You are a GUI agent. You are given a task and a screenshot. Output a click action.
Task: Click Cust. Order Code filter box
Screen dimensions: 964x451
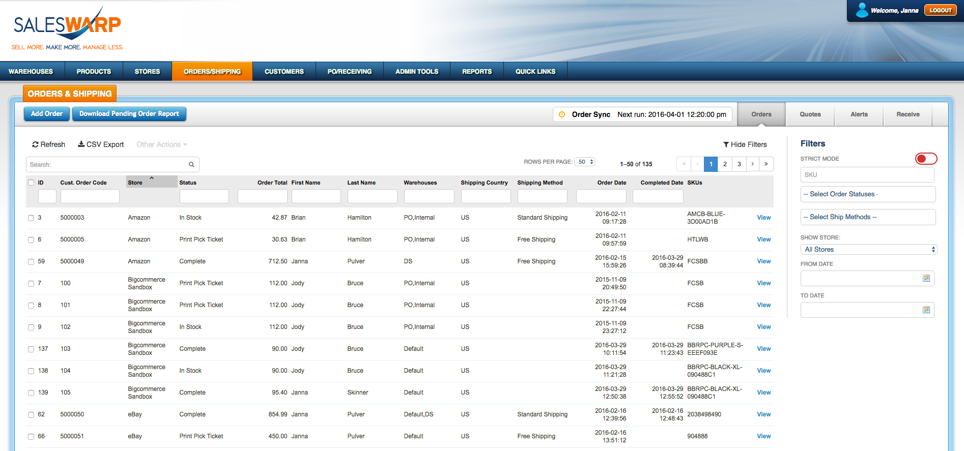point(90,196)
